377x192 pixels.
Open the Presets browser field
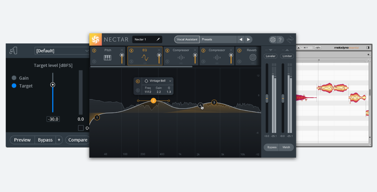218,39
